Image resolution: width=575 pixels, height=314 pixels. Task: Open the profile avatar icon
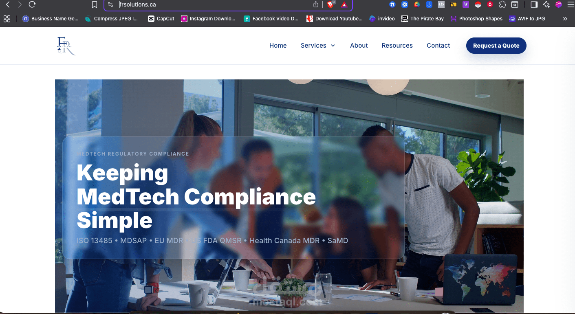tap(559, 4)
